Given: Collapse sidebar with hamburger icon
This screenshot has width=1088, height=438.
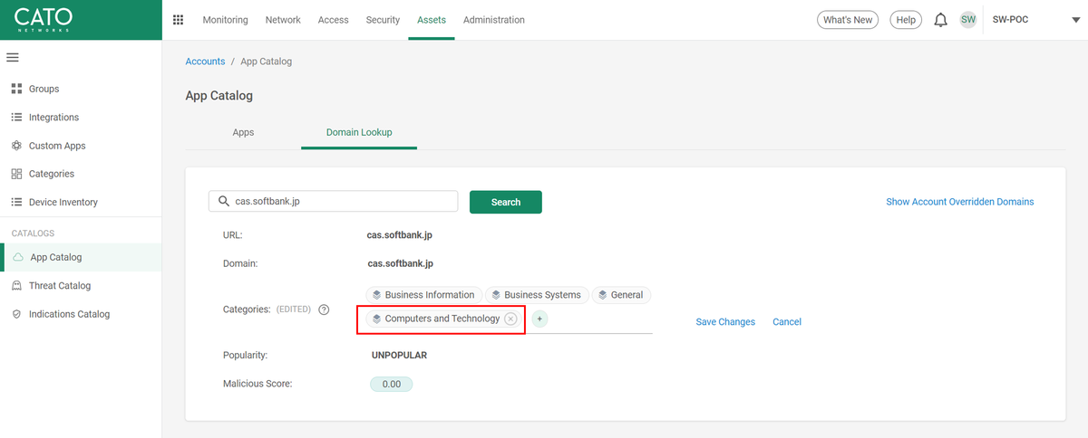Looking at the screenshot, I should pyautogui.click(x=13, y=58).
